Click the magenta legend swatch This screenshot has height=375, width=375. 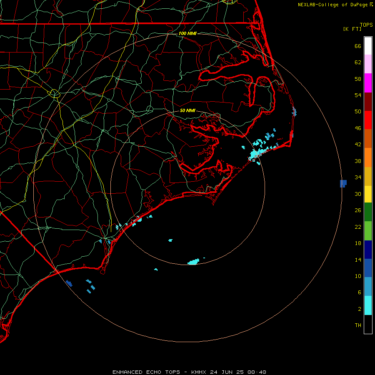coord(368,83)
